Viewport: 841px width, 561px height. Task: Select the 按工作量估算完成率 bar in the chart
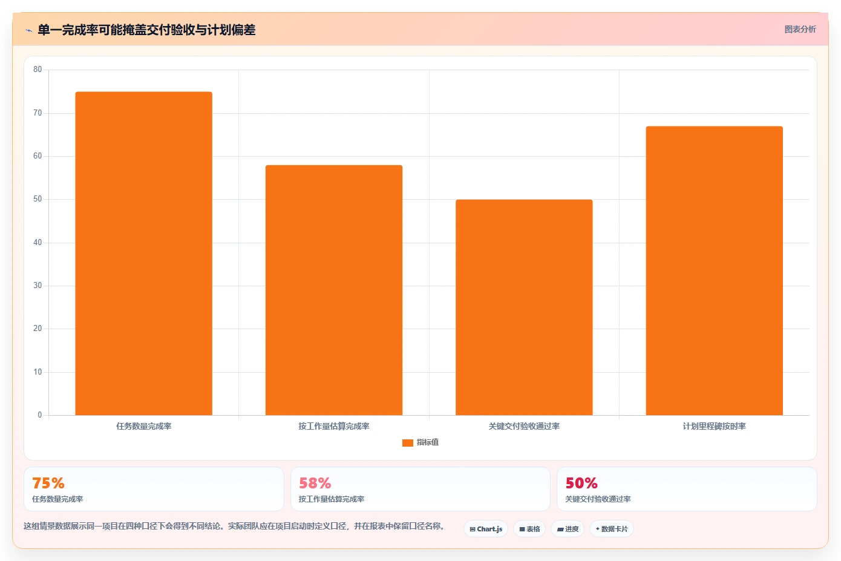334,290
